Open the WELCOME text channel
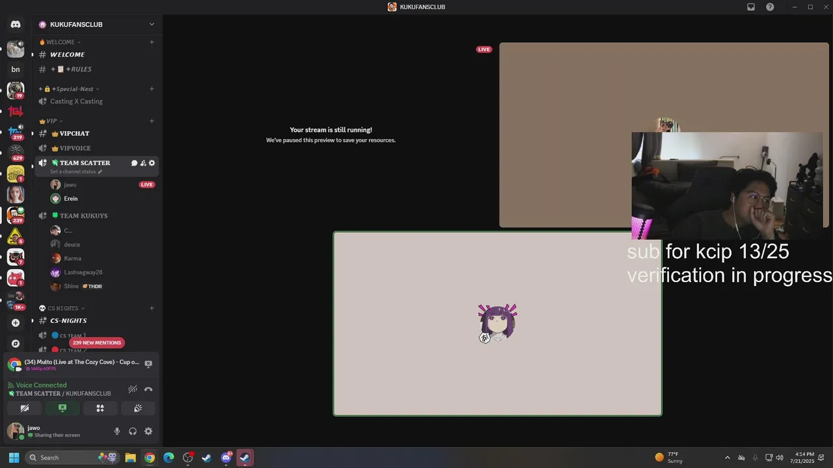833x468 pixels. [97, 55]
